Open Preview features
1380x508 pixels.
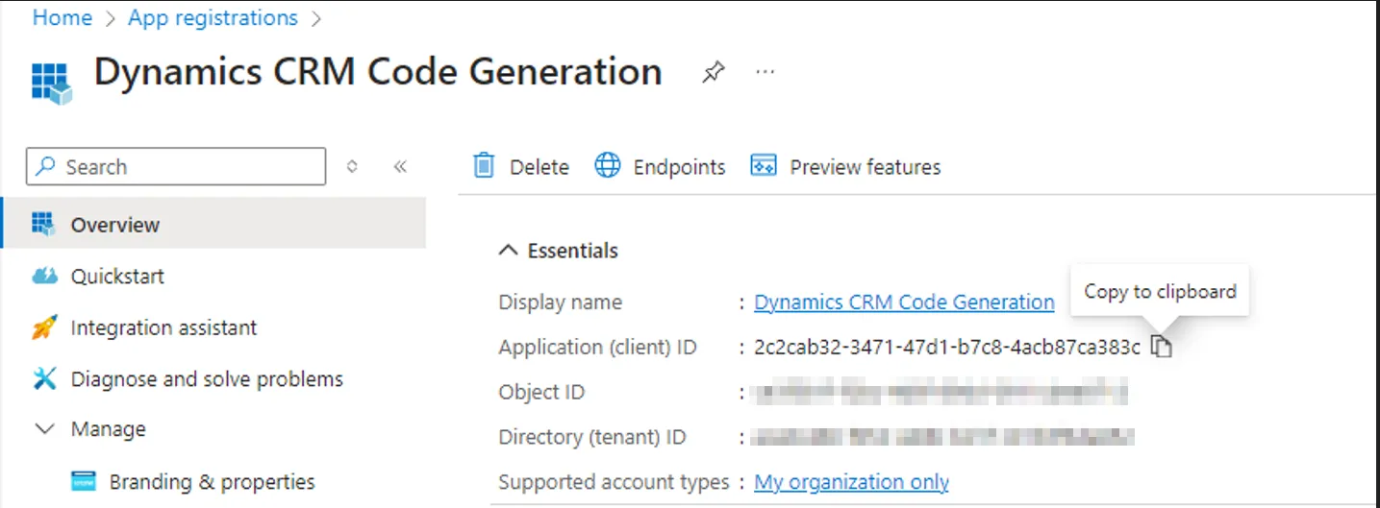(x=845, y=166)
